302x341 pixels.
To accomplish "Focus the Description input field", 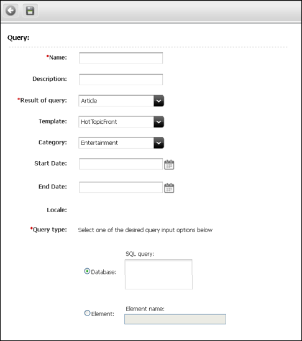I will [x=121, y=80].
